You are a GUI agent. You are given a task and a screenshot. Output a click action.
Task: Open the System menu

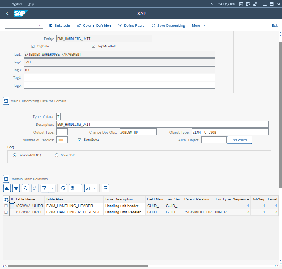tap(17, 4)
